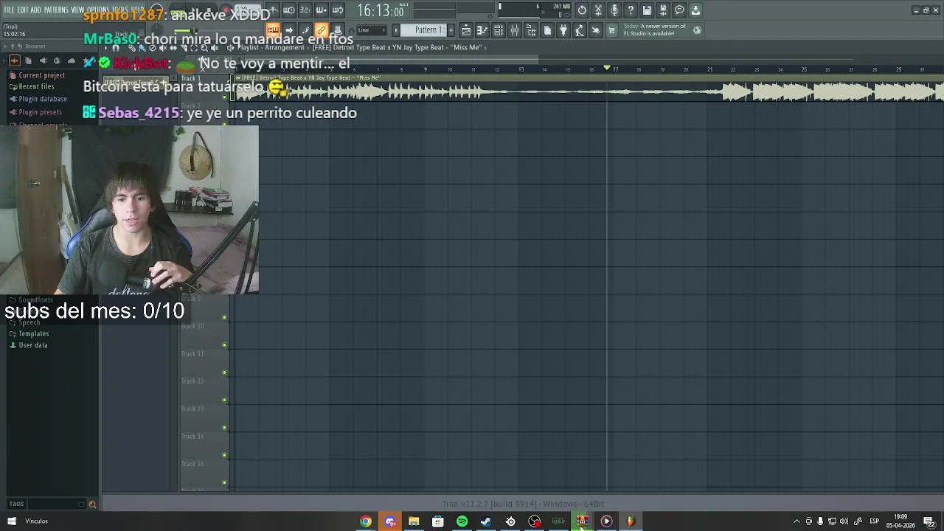Open the speech bubble info icon

[x=679, y=10]
